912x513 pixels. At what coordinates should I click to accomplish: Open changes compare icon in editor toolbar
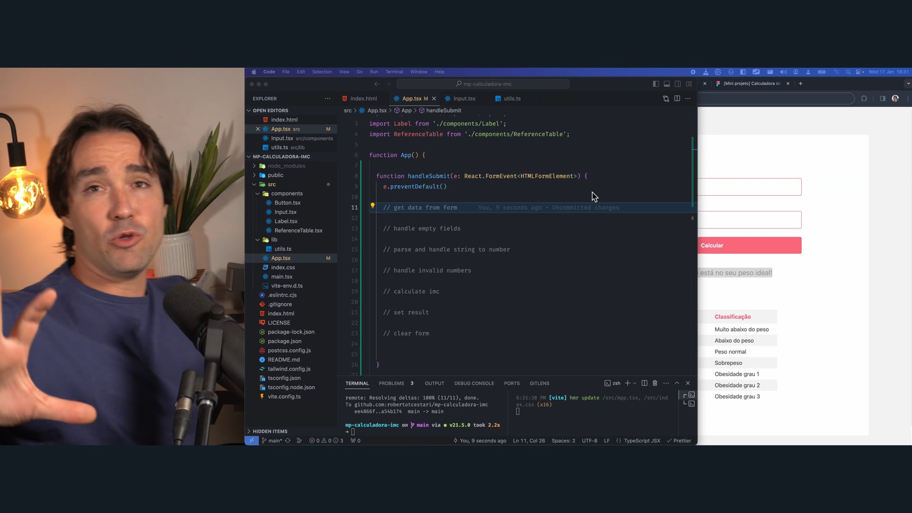pyautogui.click(x=666, y=99)
